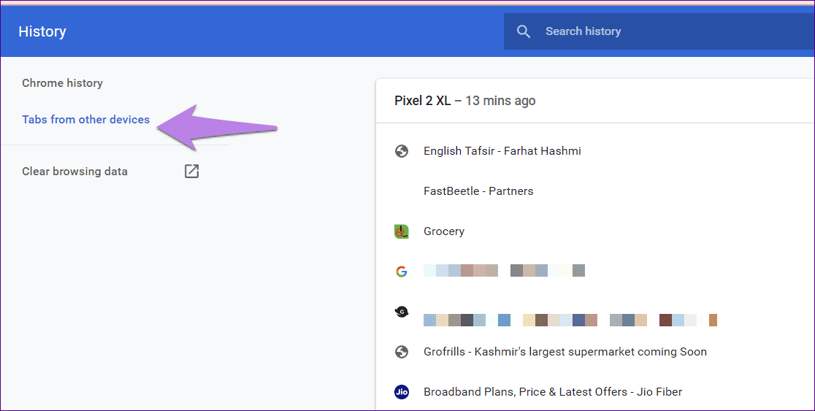Image resolution: width=815 pixels, height=411 pixels.
Task: Open FastBeetle - Partners tab
Action: pos(478,191)
